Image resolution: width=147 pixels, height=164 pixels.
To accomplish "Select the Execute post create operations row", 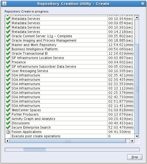I will point(70,136).
